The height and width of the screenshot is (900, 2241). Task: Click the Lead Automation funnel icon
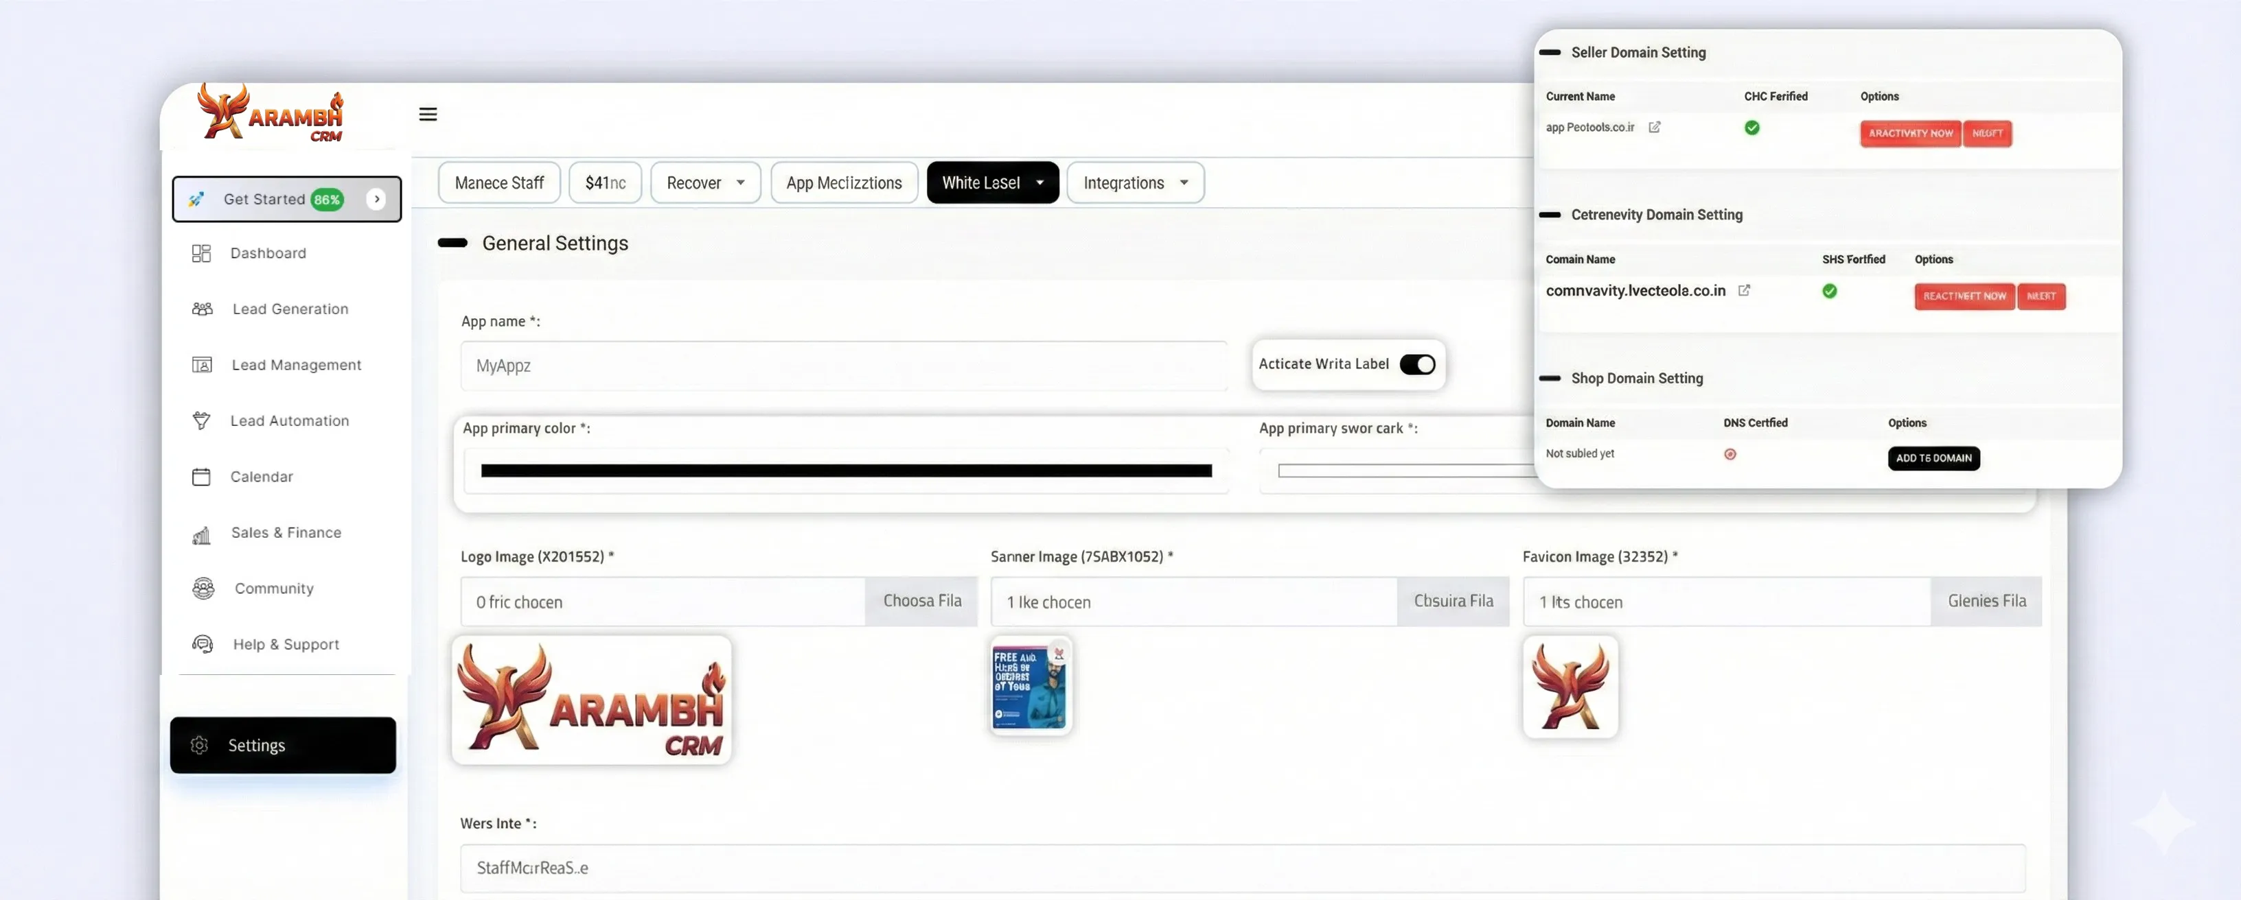pos(201,421)
